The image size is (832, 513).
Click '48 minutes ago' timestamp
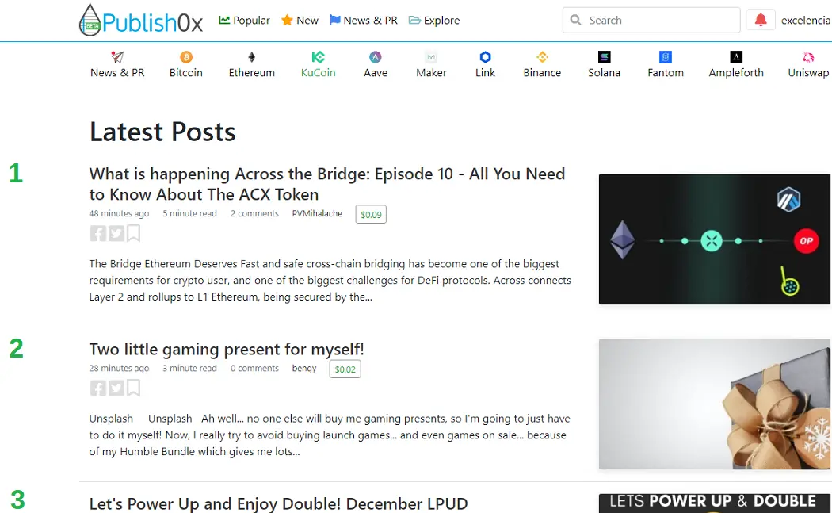coord(119,213)
